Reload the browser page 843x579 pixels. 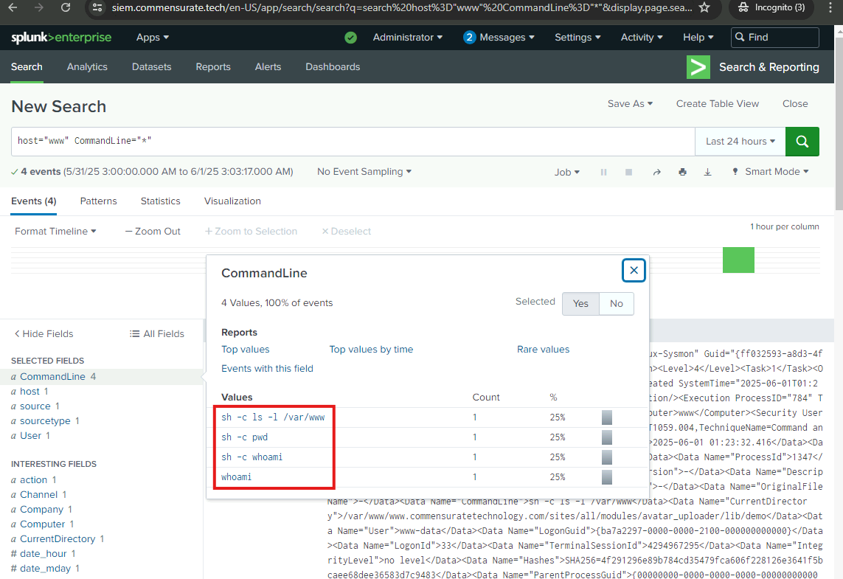point(66,8)
